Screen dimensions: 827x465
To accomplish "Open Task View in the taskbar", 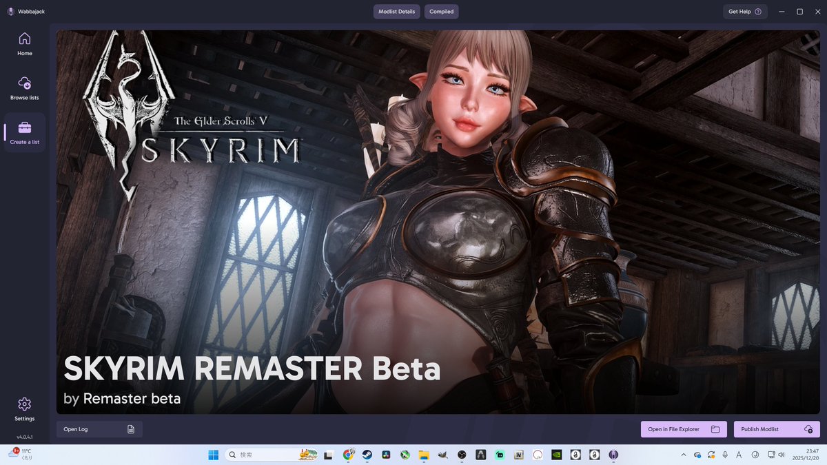I will pos(329,455).
